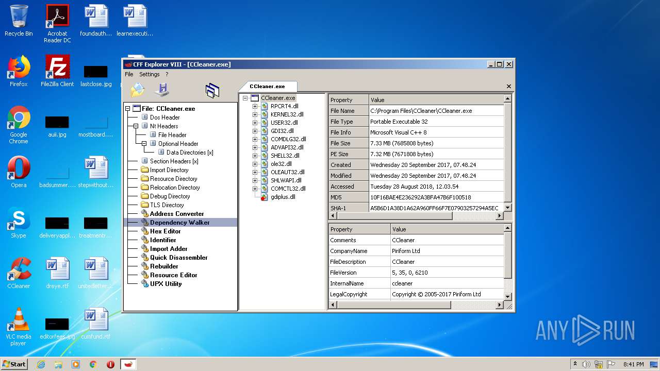This screenshot has height=371, width=660.
Task: Click the File Name value cell
Action: click(436, 111)
